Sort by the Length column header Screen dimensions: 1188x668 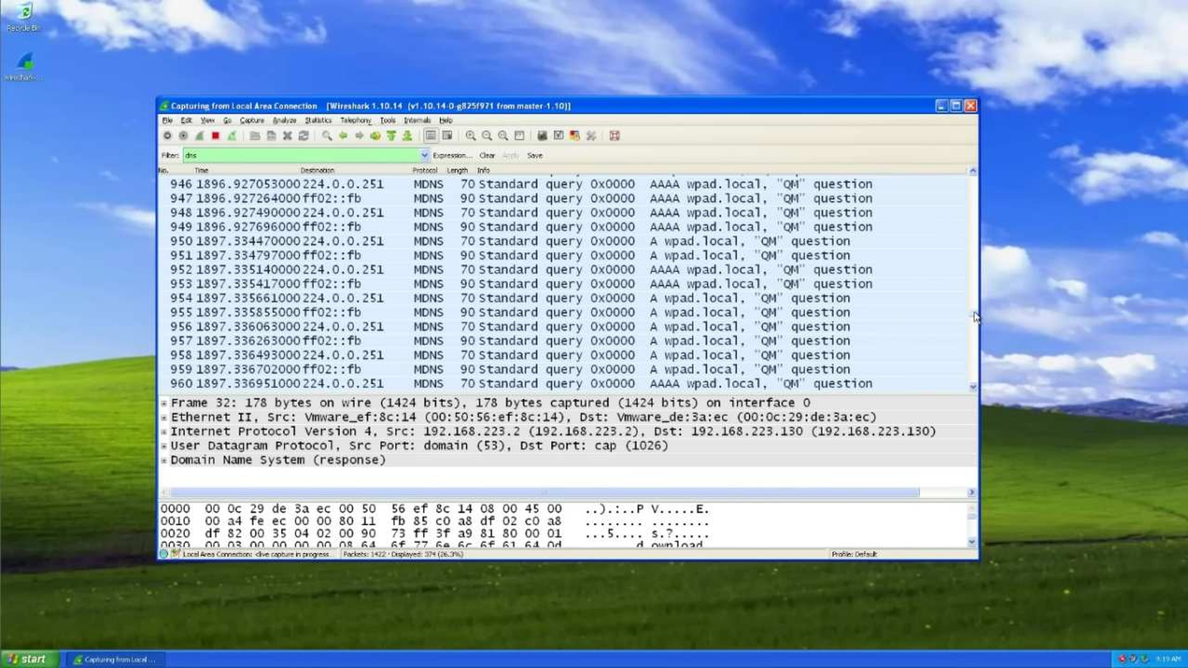coord(457,170)
